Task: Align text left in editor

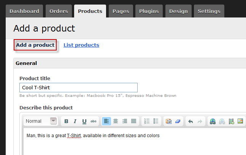Action: pyautogui.click(x=106, y=121)
